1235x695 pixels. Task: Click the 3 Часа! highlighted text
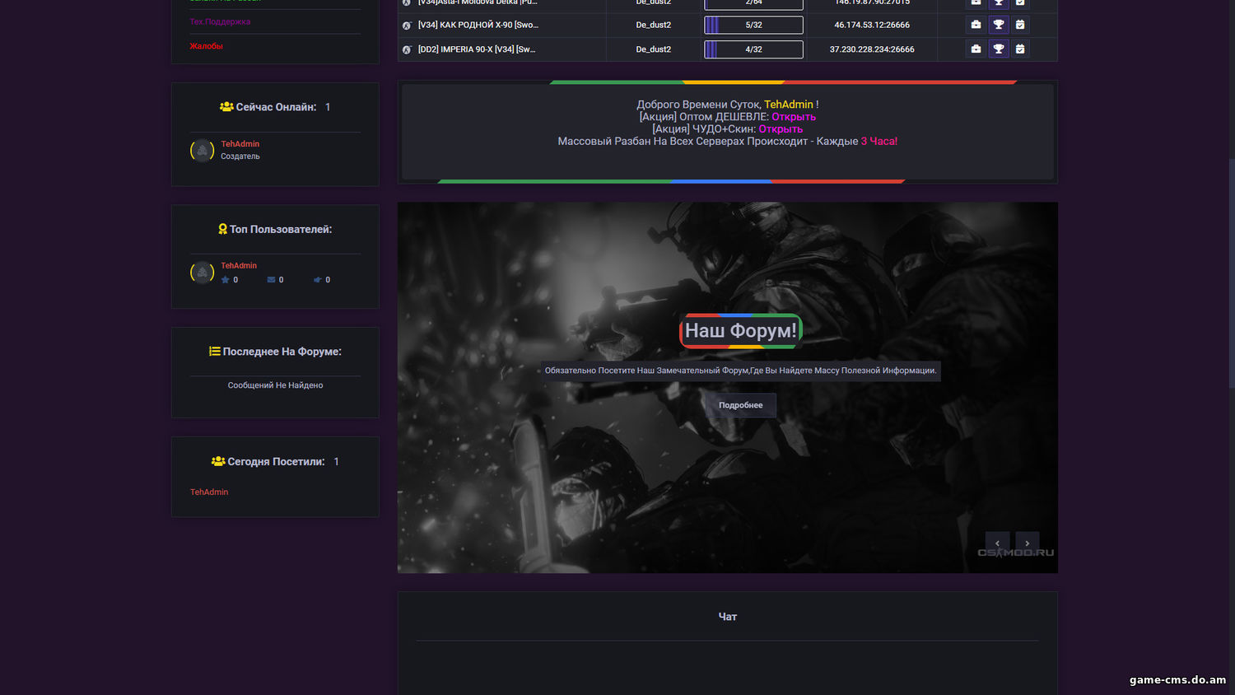[879, 142]
